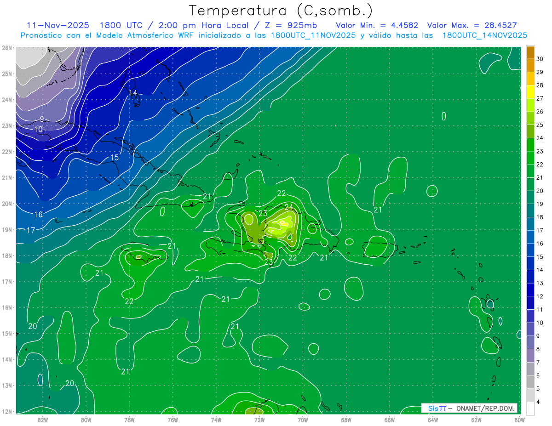Click the "Valor Max. = 28.4527" text

coord(471,25)
